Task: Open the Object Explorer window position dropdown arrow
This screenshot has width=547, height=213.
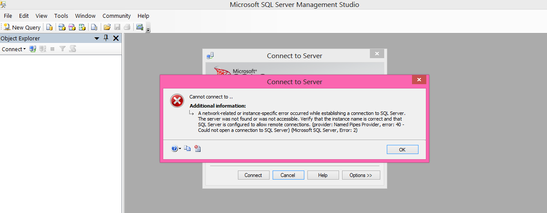Action: point(97,39)
